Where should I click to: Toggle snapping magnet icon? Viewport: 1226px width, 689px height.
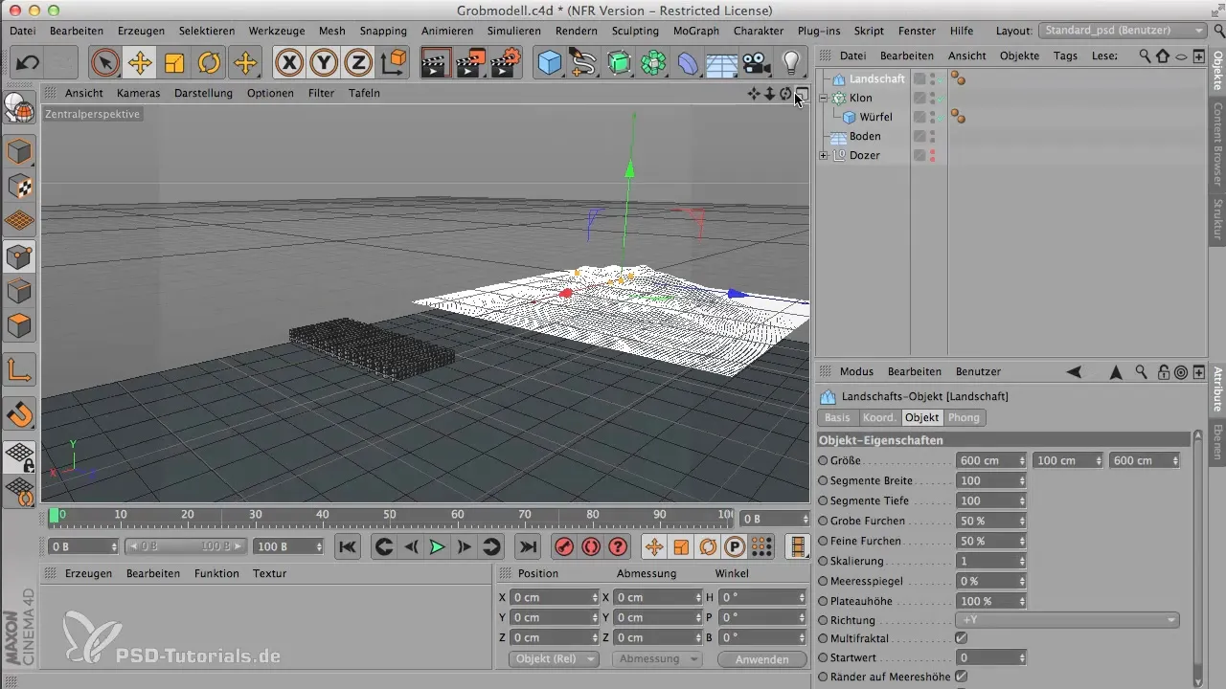(x=19, y=414)
